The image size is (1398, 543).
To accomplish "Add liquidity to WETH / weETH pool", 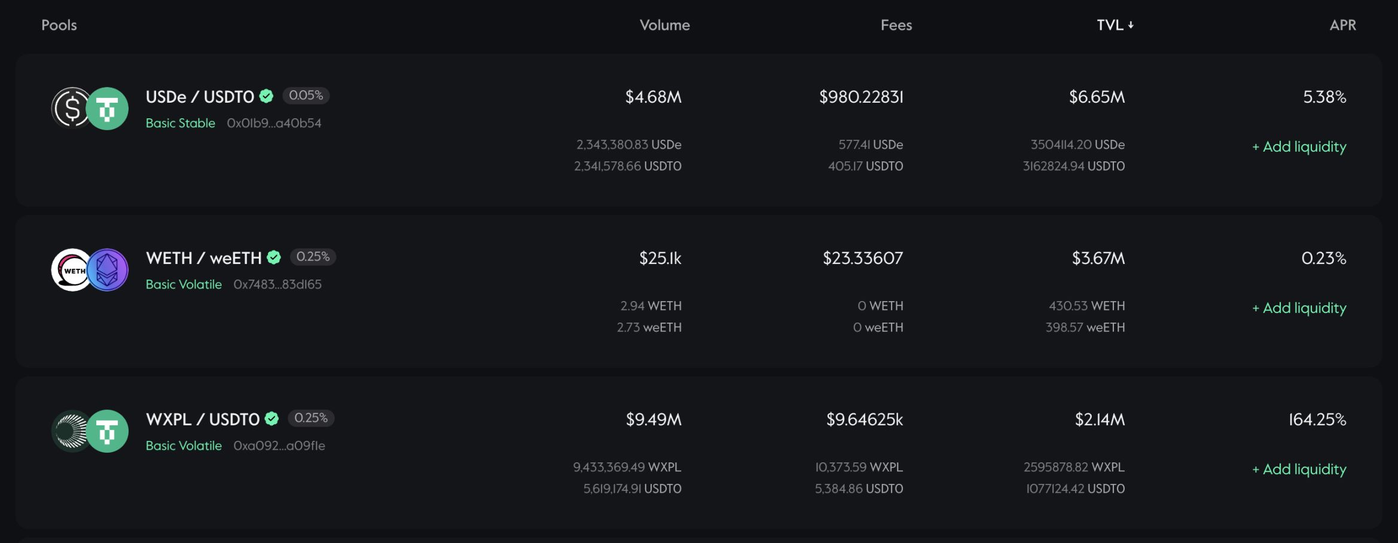I will pos(1299,308).
